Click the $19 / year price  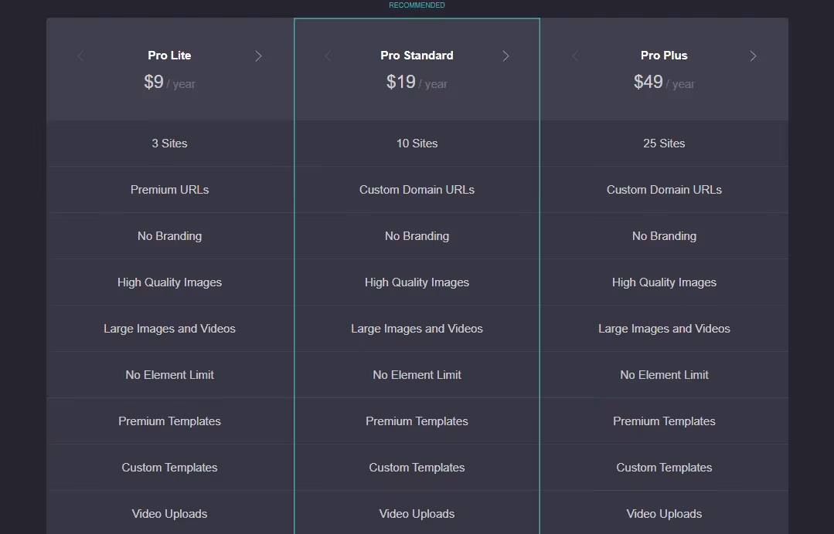tap(417, 82)
